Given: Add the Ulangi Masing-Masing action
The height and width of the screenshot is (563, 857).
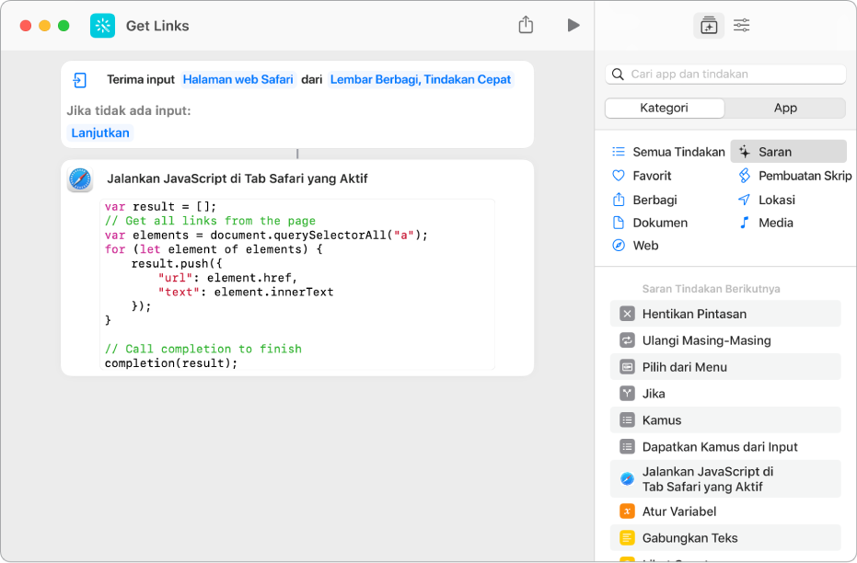Looking at the screenshot, I should (x=725, y=340).
